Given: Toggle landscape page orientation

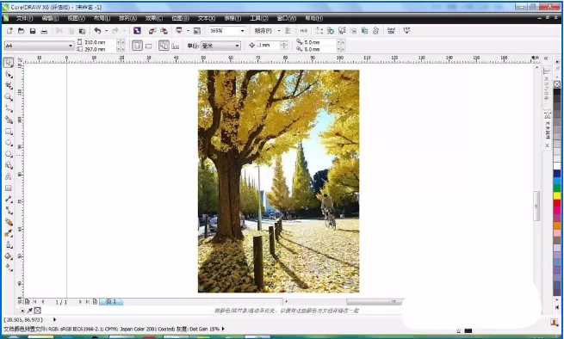Looking at the screenshot, I should click(x=149, y=46).
